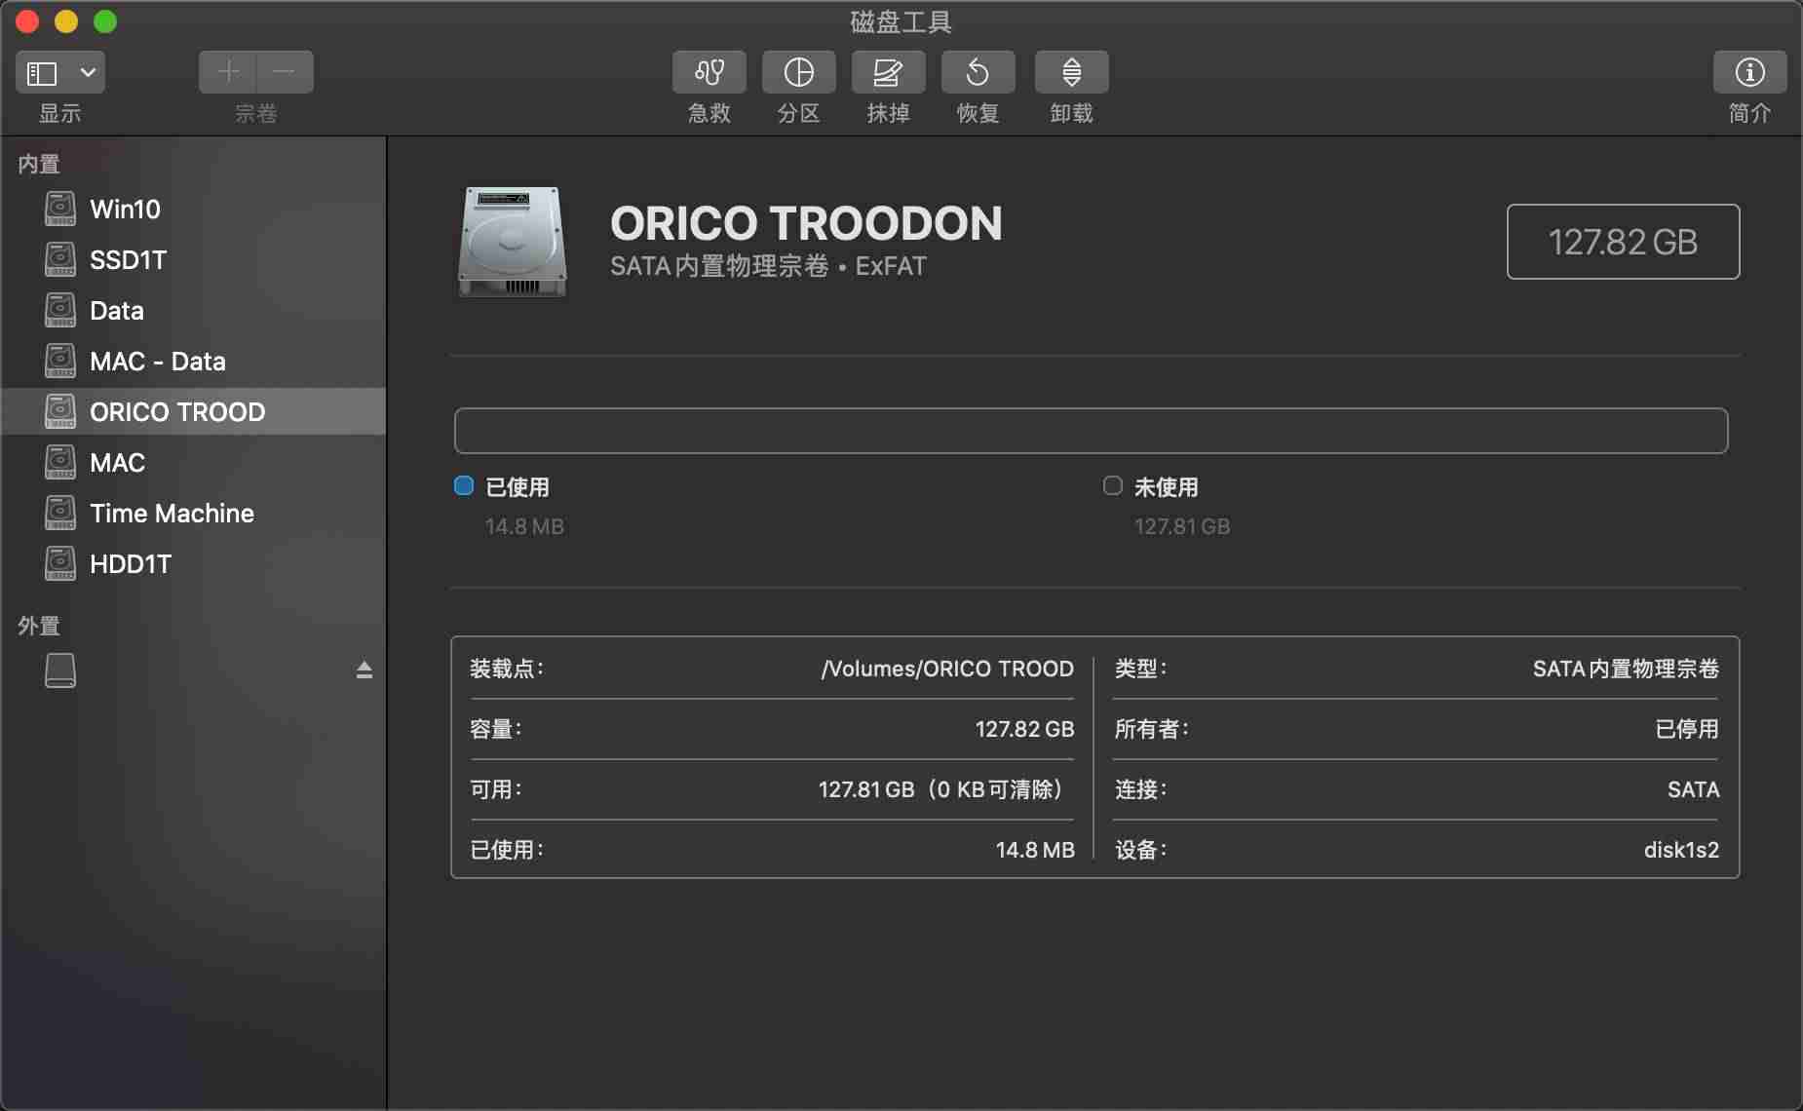The image size is (1803, 1111).
Task: Select the Data volume in sidebar
Action: pos(193,310)
